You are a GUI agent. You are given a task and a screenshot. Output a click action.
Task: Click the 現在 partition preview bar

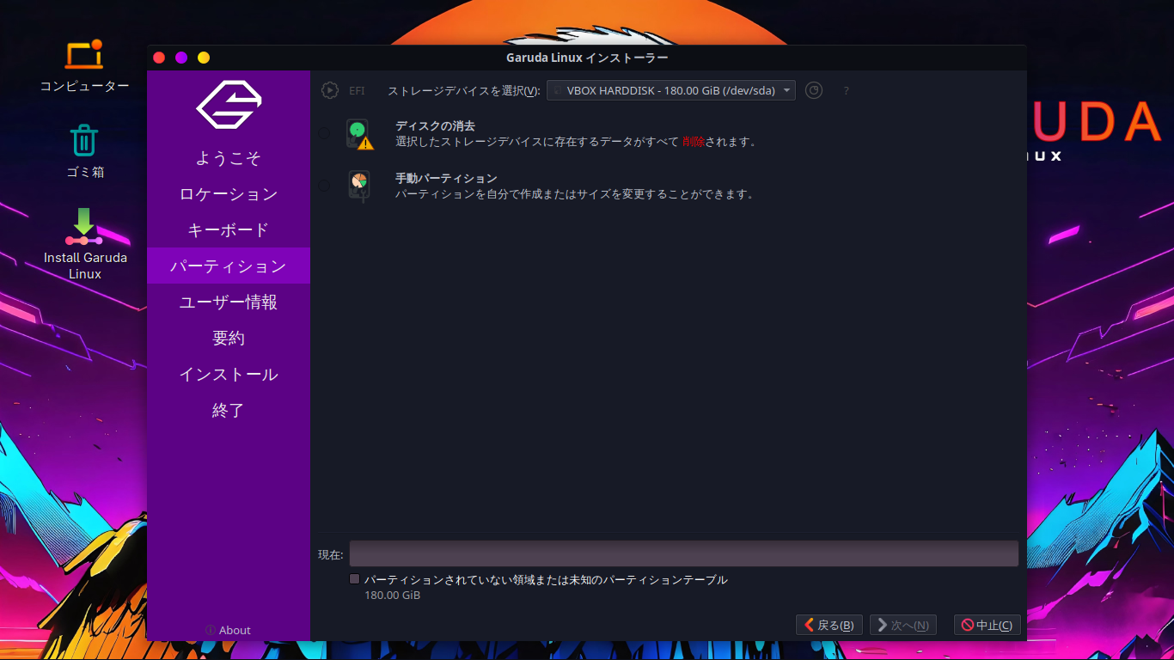click(x=683, y=553)
